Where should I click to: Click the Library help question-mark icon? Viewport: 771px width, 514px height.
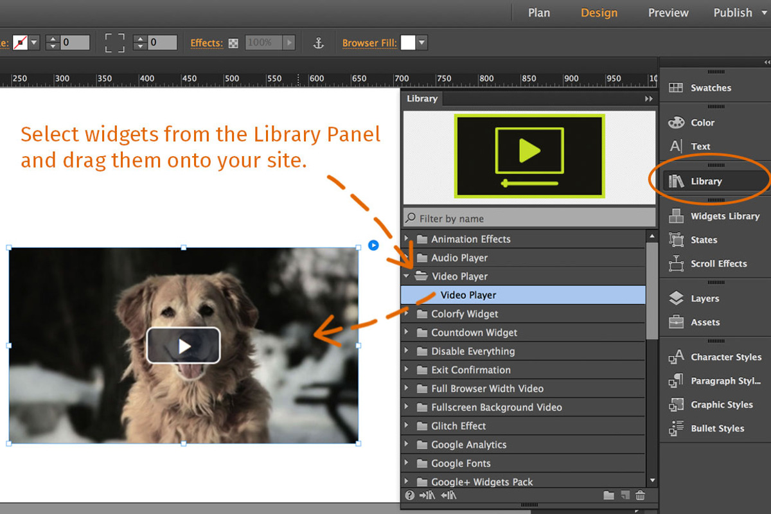point(410,495)
